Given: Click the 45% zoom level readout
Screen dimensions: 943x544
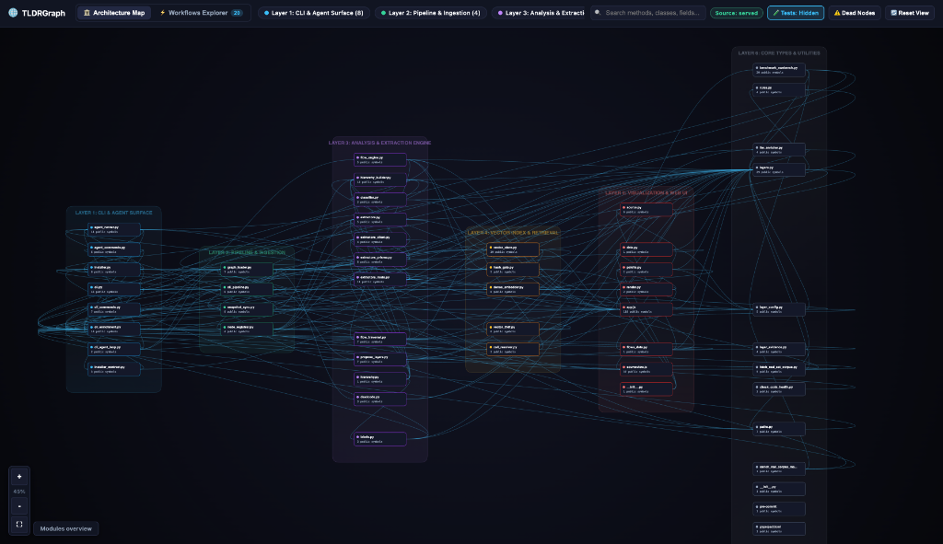Looking at the screenshot, I should pyautogui.click(x=19, y=492).
